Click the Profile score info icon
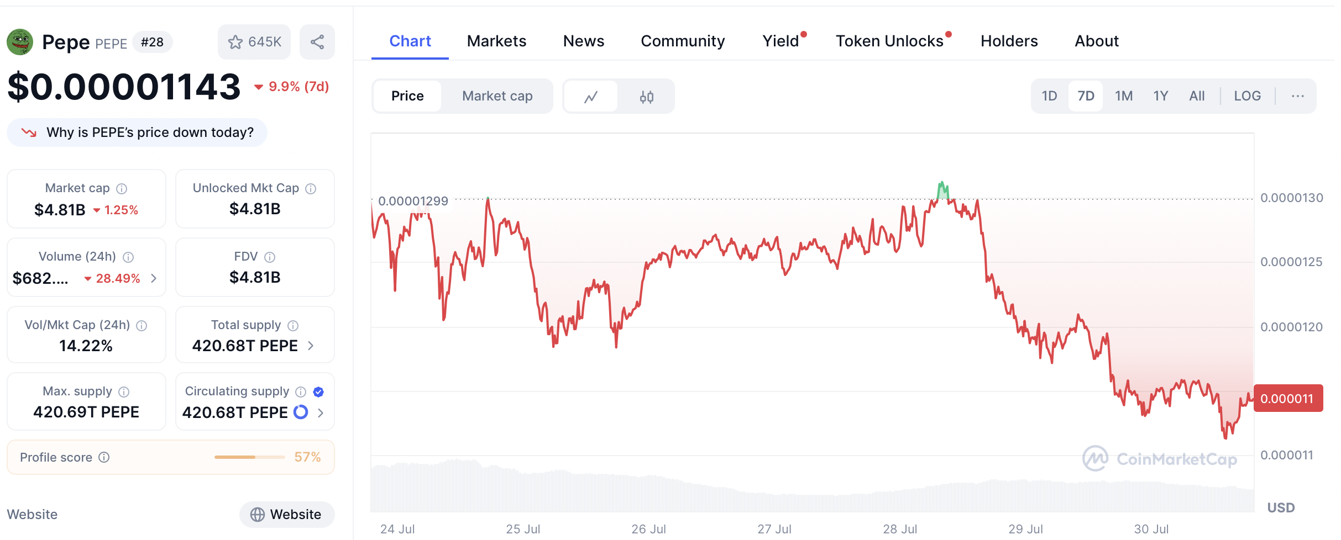This screenshot has height=540, width=1341. pos(104,457)
